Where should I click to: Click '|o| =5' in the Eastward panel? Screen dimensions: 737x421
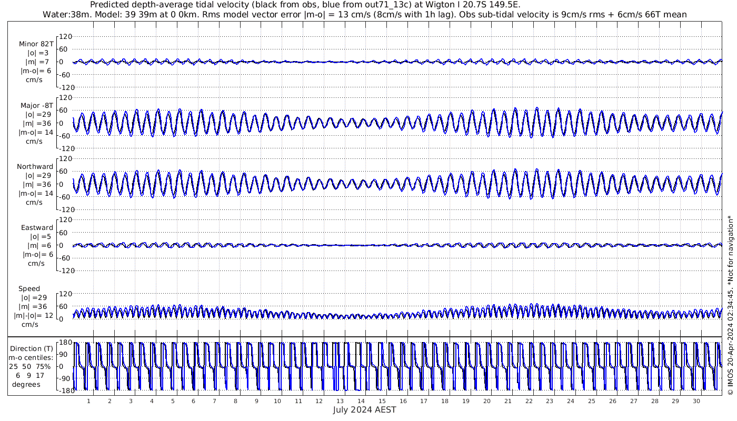pos(41,237)
